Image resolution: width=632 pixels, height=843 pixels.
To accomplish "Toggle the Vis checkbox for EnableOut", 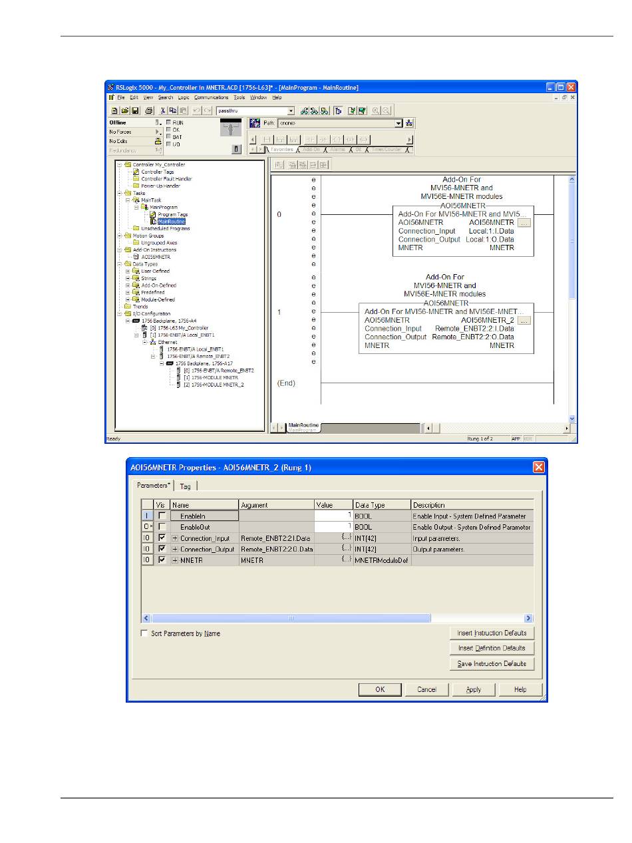I will coord(162,527).
